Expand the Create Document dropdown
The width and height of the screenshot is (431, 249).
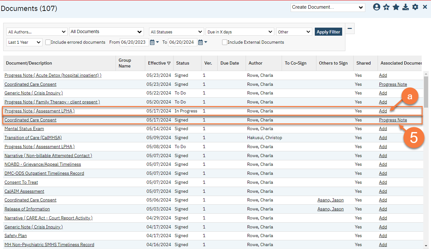(x=328, y=7)
